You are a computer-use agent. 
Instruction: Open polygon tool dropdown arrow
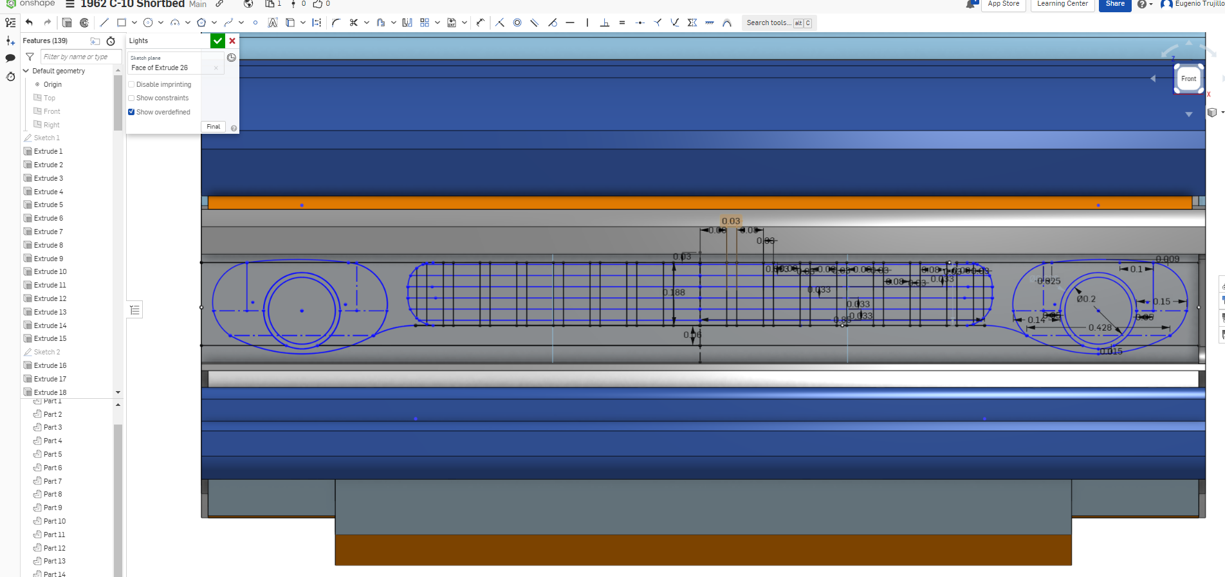214,23
